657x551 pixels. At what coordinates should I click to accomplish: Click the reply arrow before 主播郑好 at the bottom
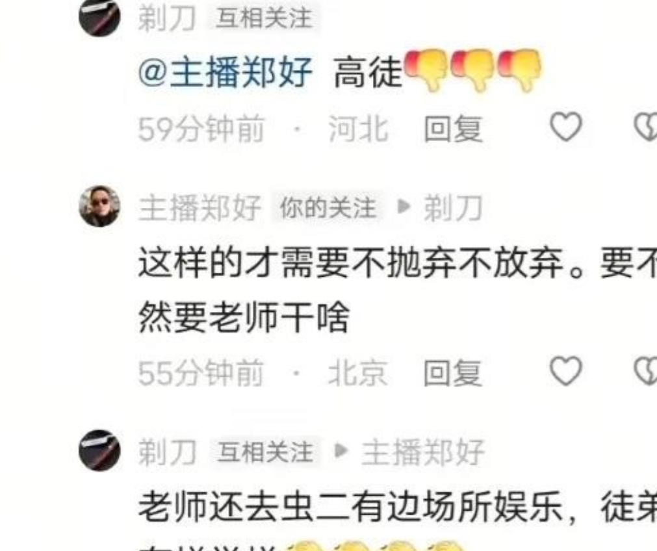[341, 450]
